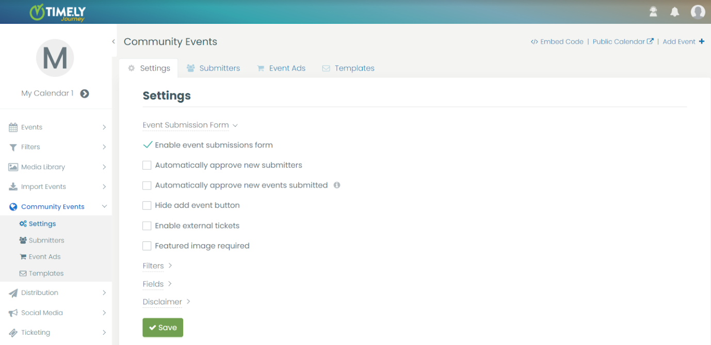Expand the Filters settings section

coord(157,266)
